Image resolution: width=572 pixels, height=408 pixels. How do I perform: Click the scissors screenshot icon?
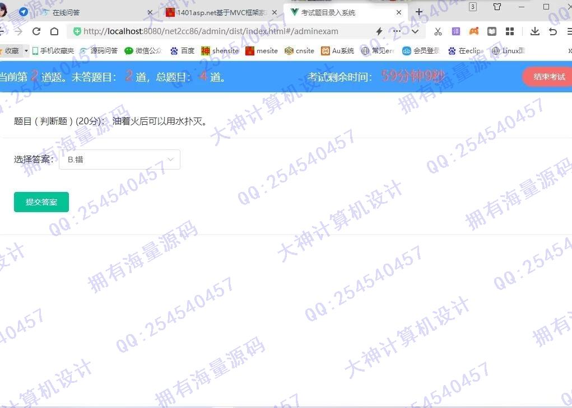tap(438, 32)
